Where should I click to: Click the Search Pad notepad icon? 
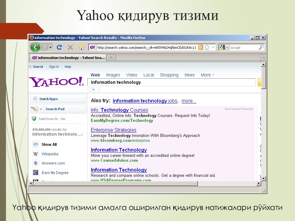pyautogui.click(x=34, y=109)
